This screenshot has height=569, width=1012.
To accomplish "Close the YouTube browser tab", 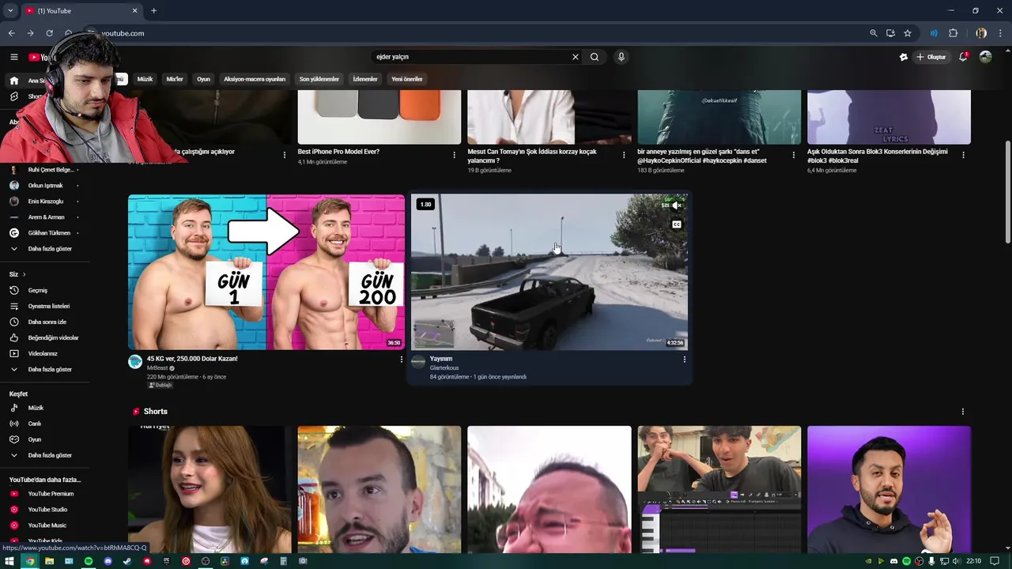I will [134, 10].
